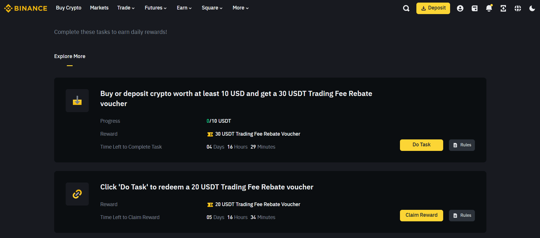Expand the Futures dropdown menu
This screenshot has width=540, height=238.
pyautogui.click(x=156, y=8)
